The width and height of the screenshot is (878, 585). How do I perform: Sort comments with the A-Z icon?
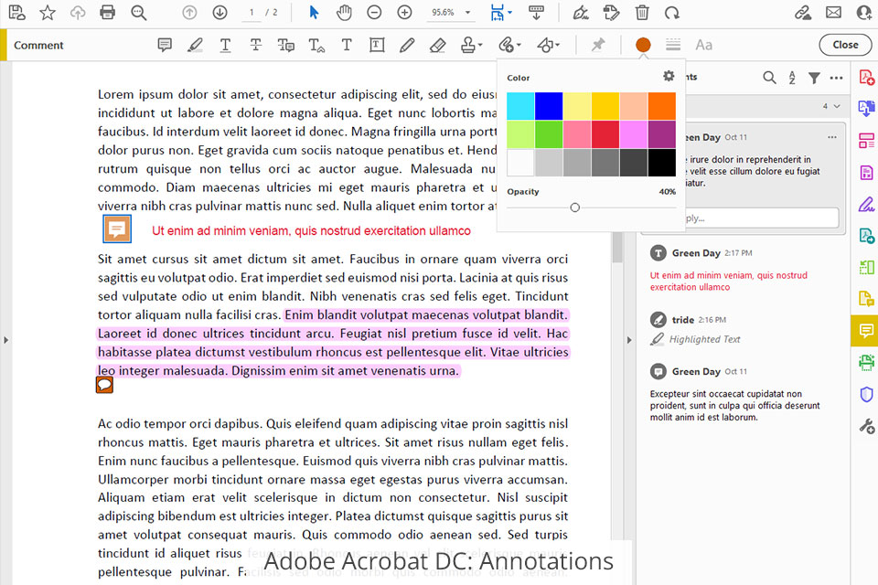[792, 78]
